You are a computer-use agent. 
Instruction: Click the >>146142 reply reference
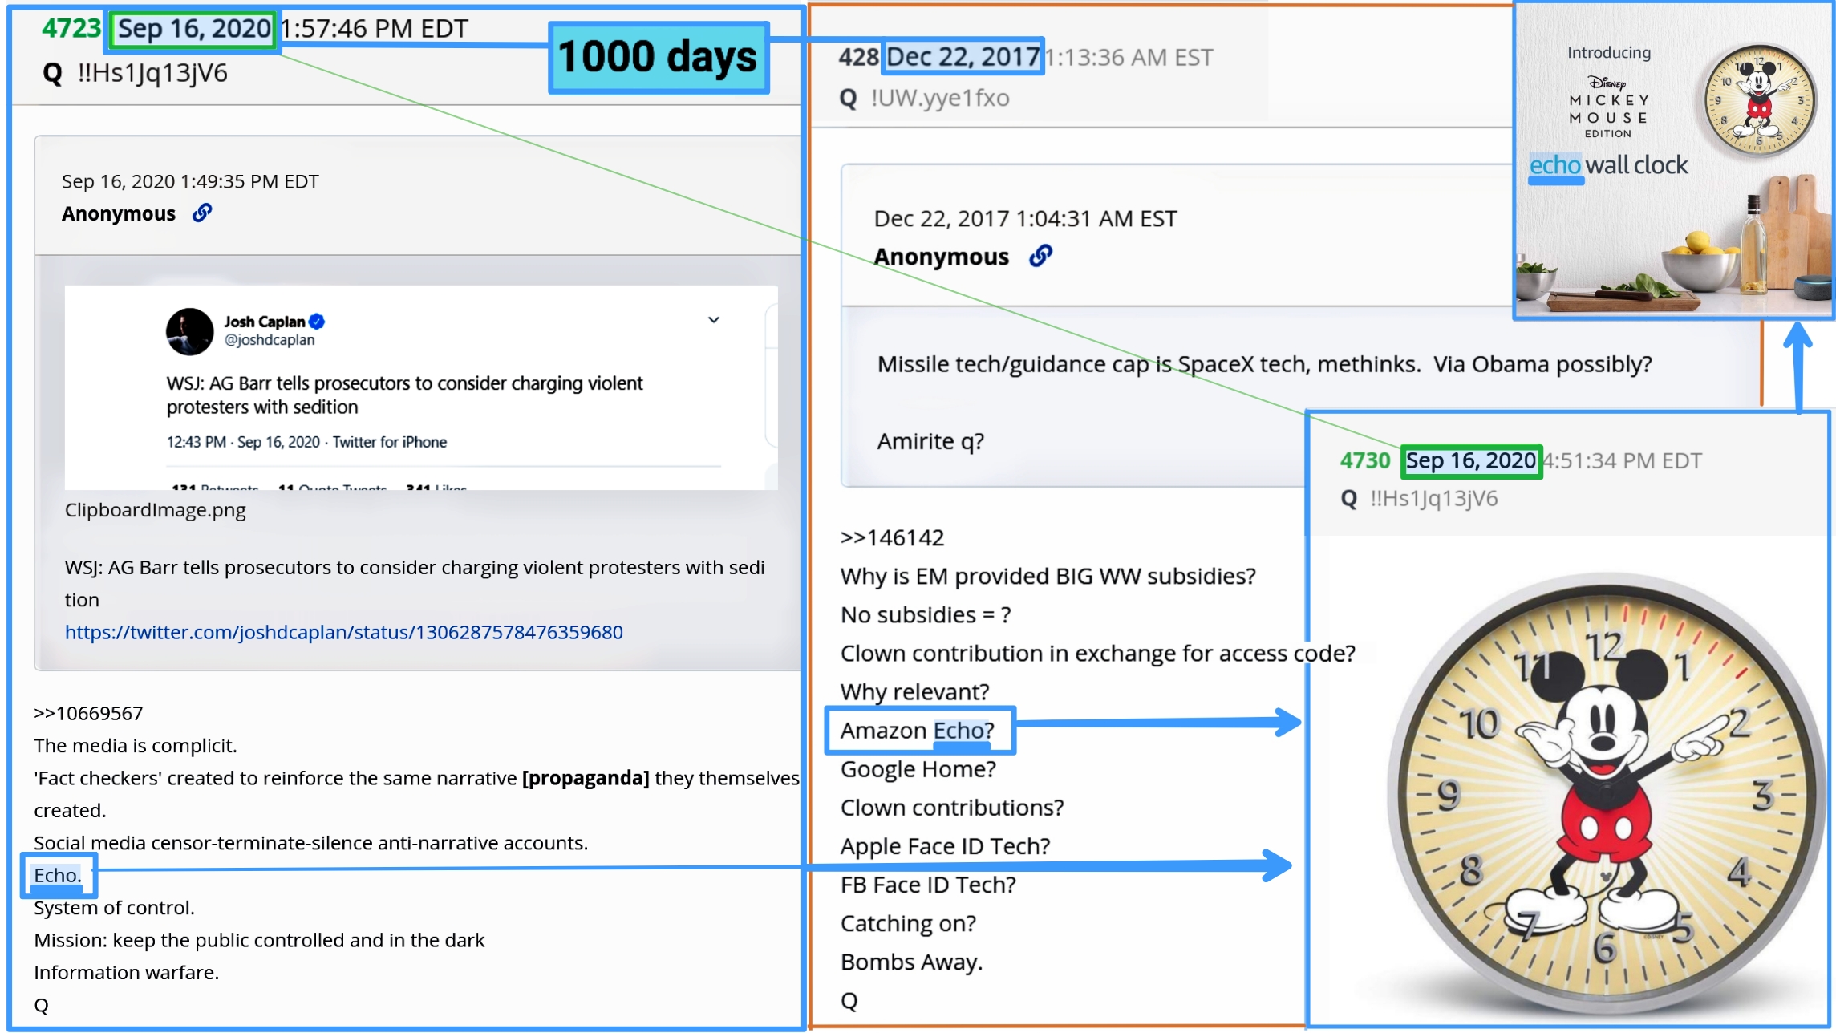(892, 537)
